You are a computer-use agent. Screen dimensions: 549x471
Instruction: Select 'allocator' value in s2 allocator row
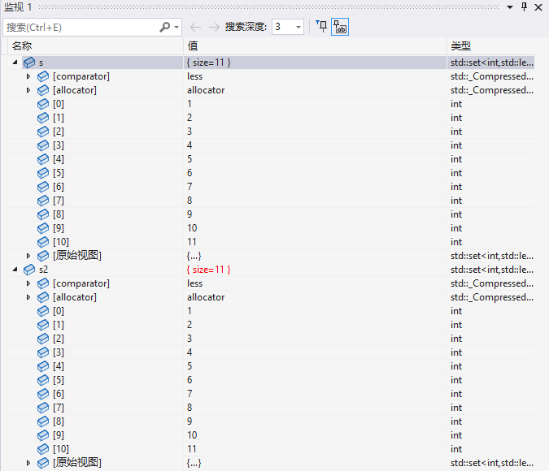[x=206, y=297]
